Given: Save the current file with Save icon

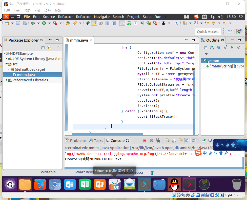Looking at the screenshot, I should pos(18,23).
